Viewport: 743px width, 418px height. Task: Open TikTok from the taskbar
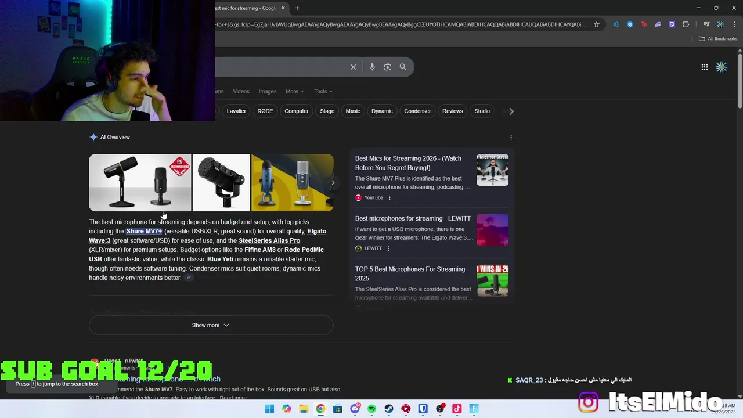(x=457, y=409)
